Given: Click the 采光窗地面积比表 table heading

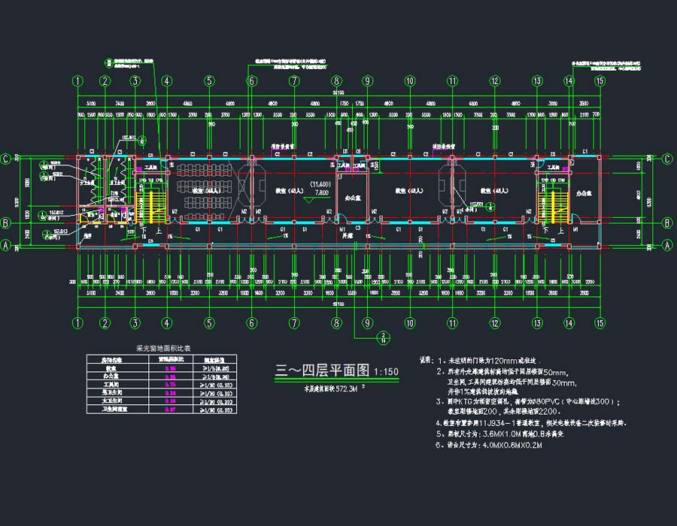Looking at the screenshot, I should pos(162,349).
